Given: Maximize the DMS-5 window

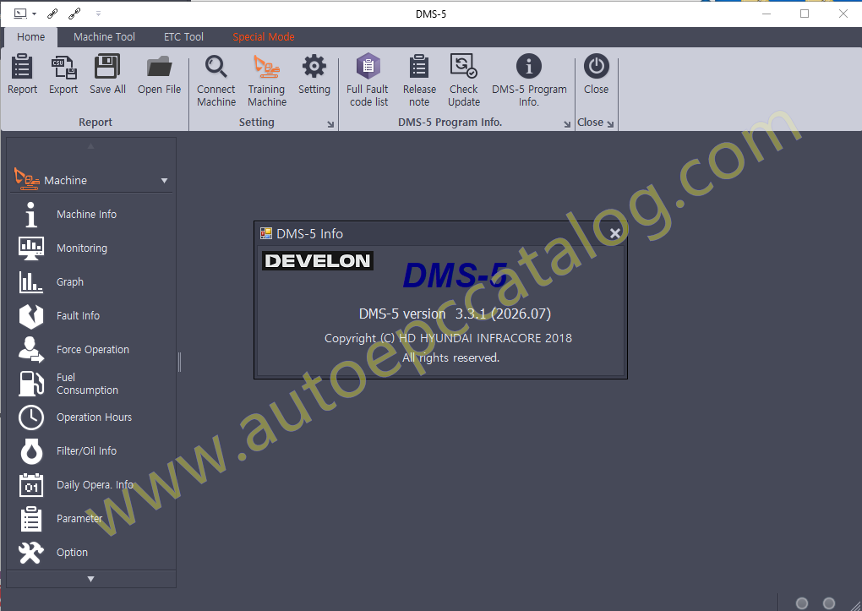Looking at the screenshot, I should (805, 14).
